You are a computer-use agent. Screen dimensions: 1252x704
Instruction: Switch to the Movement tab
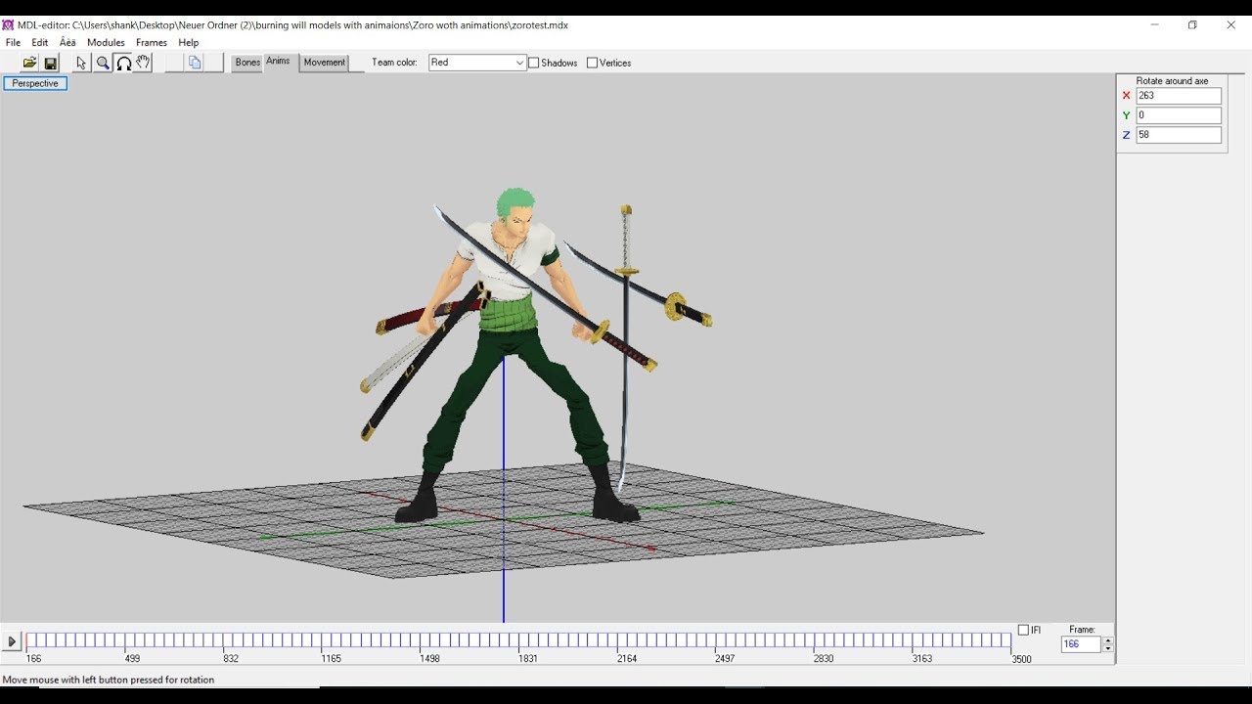[324, 63]
